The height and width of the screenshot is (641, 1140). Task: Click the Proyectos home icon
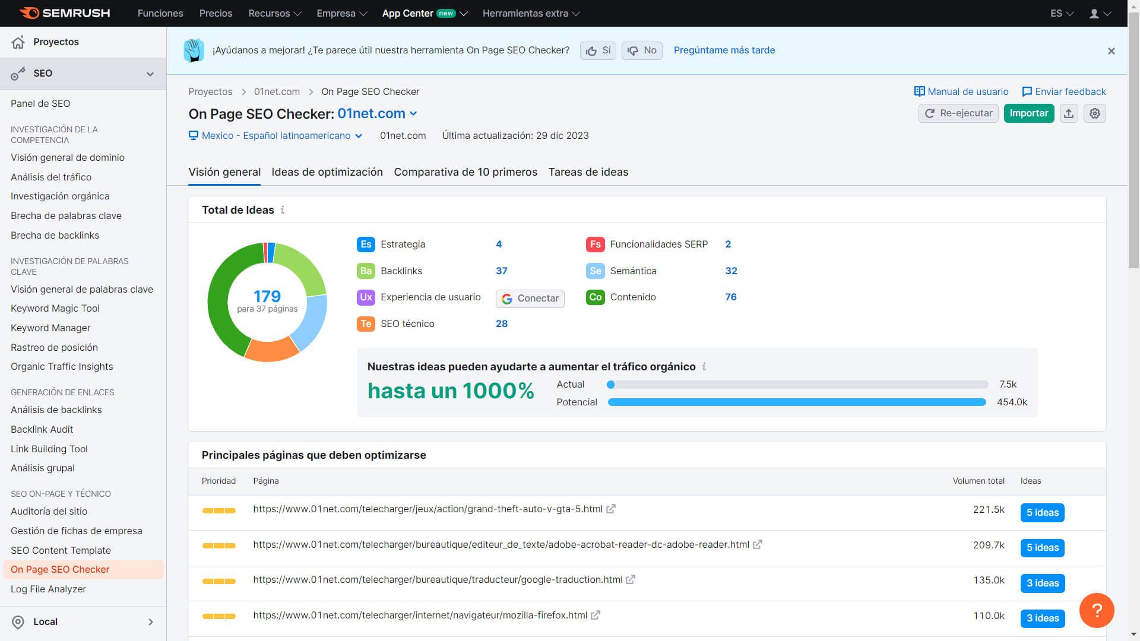(18, 42)
